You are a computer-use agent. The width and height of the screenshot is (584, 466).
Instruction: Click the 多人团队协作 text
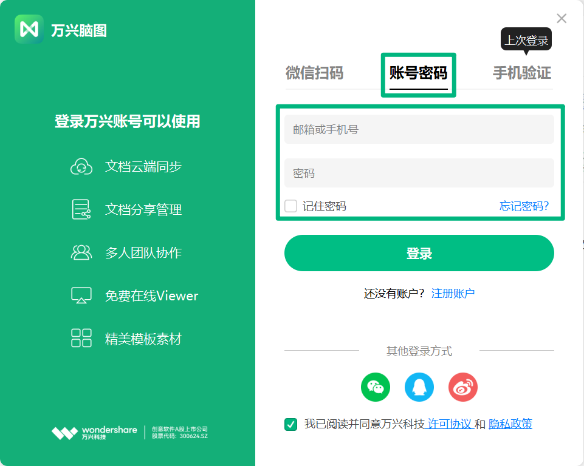(143, 252)
